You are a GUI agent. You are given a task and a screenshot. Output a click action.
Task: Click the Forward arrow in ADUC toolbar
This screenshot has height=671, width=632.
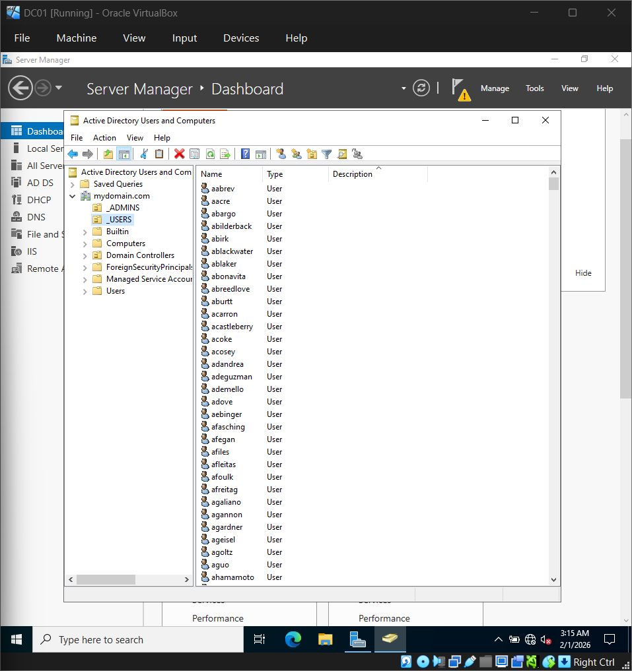point(88,154)
